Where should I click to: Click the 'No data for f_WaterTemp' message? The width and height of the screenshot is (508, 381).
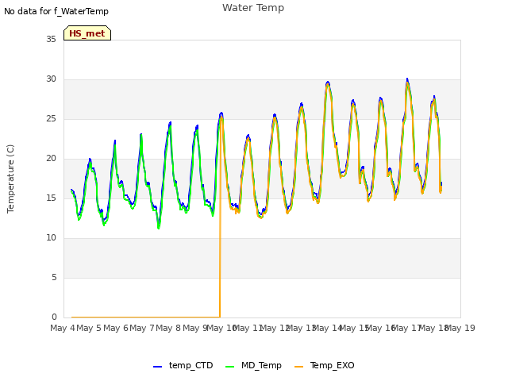[x=56, y=11]
